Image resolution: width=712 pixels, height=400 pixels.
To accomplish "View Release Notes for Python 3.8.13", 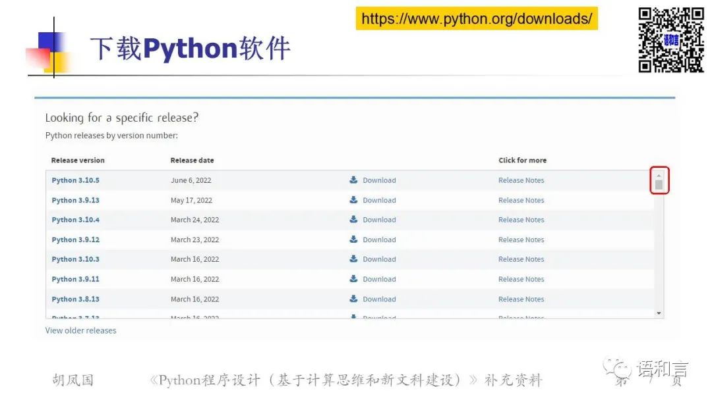I will [x=521, y=299].
